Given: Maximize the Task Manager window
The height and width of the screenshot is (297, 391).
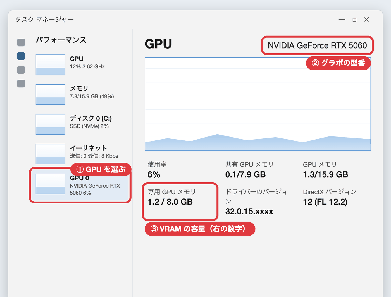Looking at the screenshot, I should [354, 20].
